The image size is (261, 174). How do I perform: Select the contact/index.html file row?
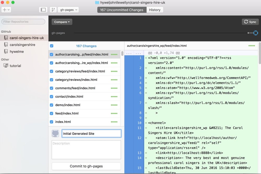pos(84,97)
